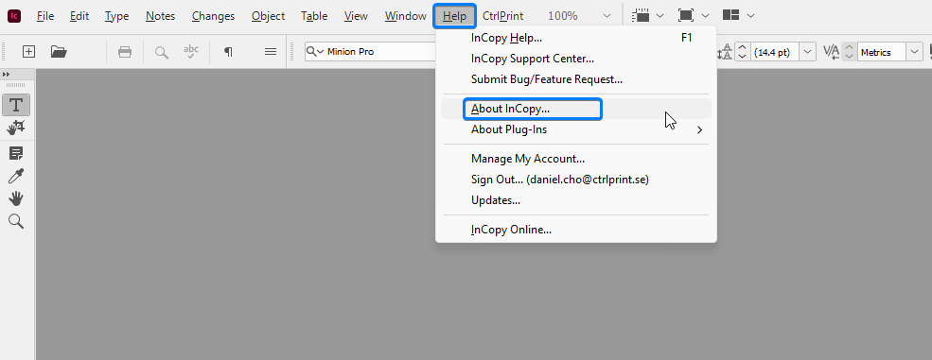Choose Manage My Account
This screenshot has height=360, width=932.
click(576, 159)
